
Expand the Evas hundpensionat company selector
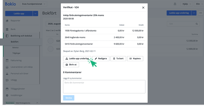pyautogui.click(x=34, y=4)
